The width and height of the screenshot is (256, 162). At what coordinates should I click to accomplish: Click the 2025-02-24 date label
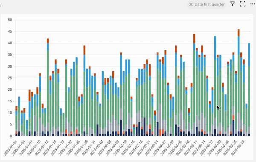click(151, 148)
